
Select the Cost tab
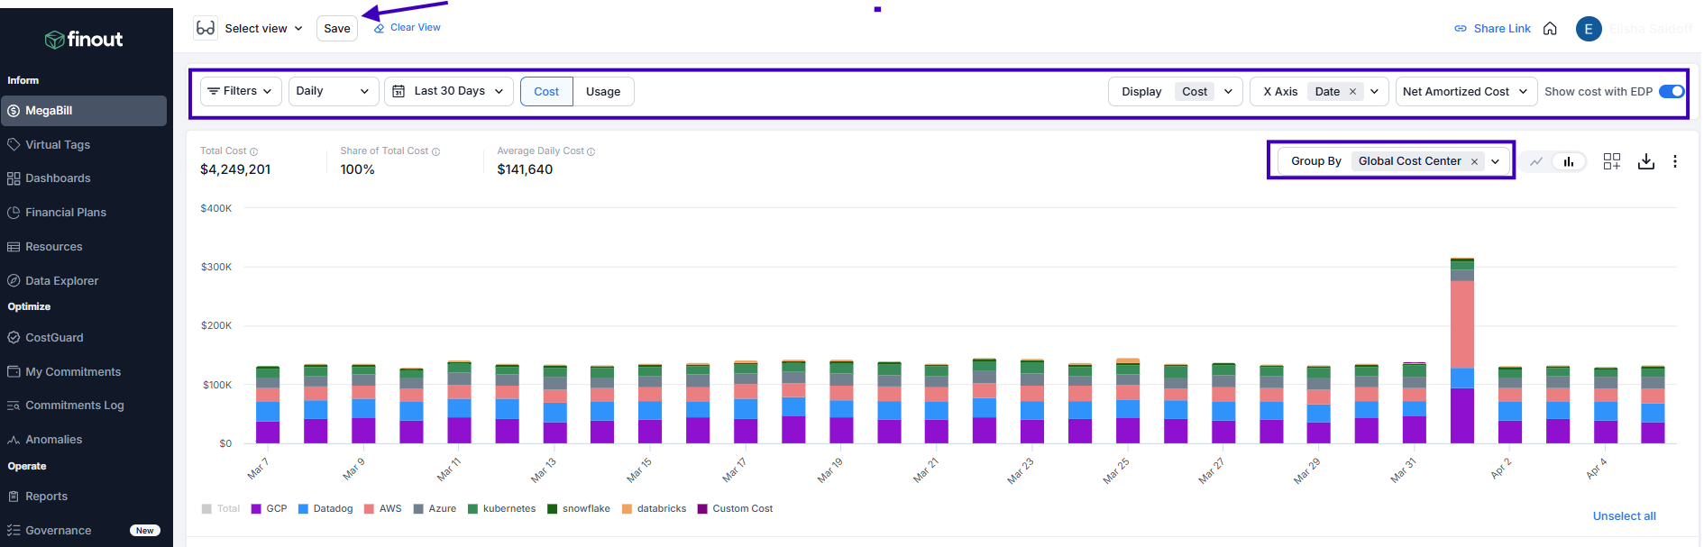[x=546, y=91]
